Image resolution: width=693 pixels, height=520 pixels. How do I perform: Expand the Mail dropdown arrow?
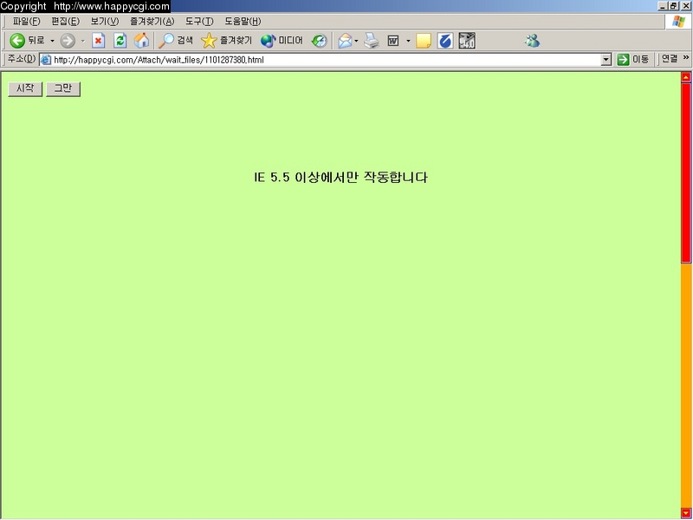pos(356,41)
